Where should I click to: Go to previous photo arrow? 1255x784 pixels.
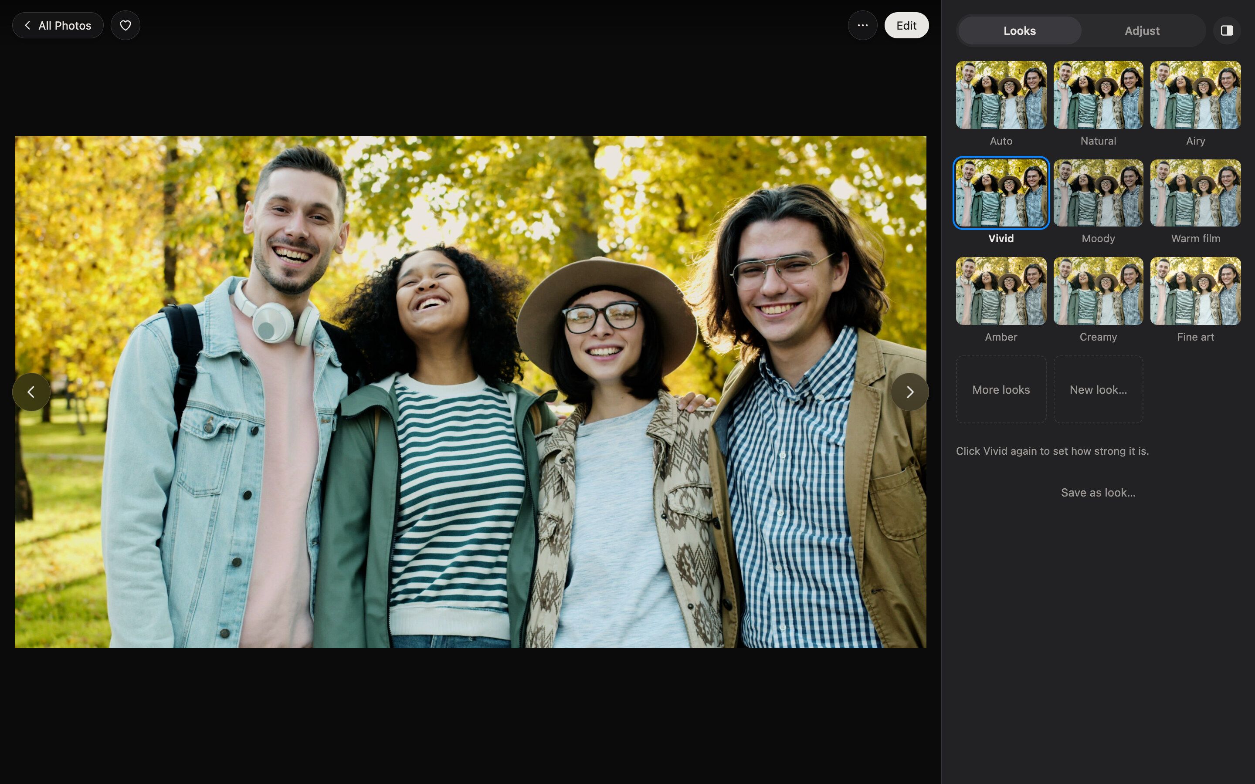tap(31, 392)
